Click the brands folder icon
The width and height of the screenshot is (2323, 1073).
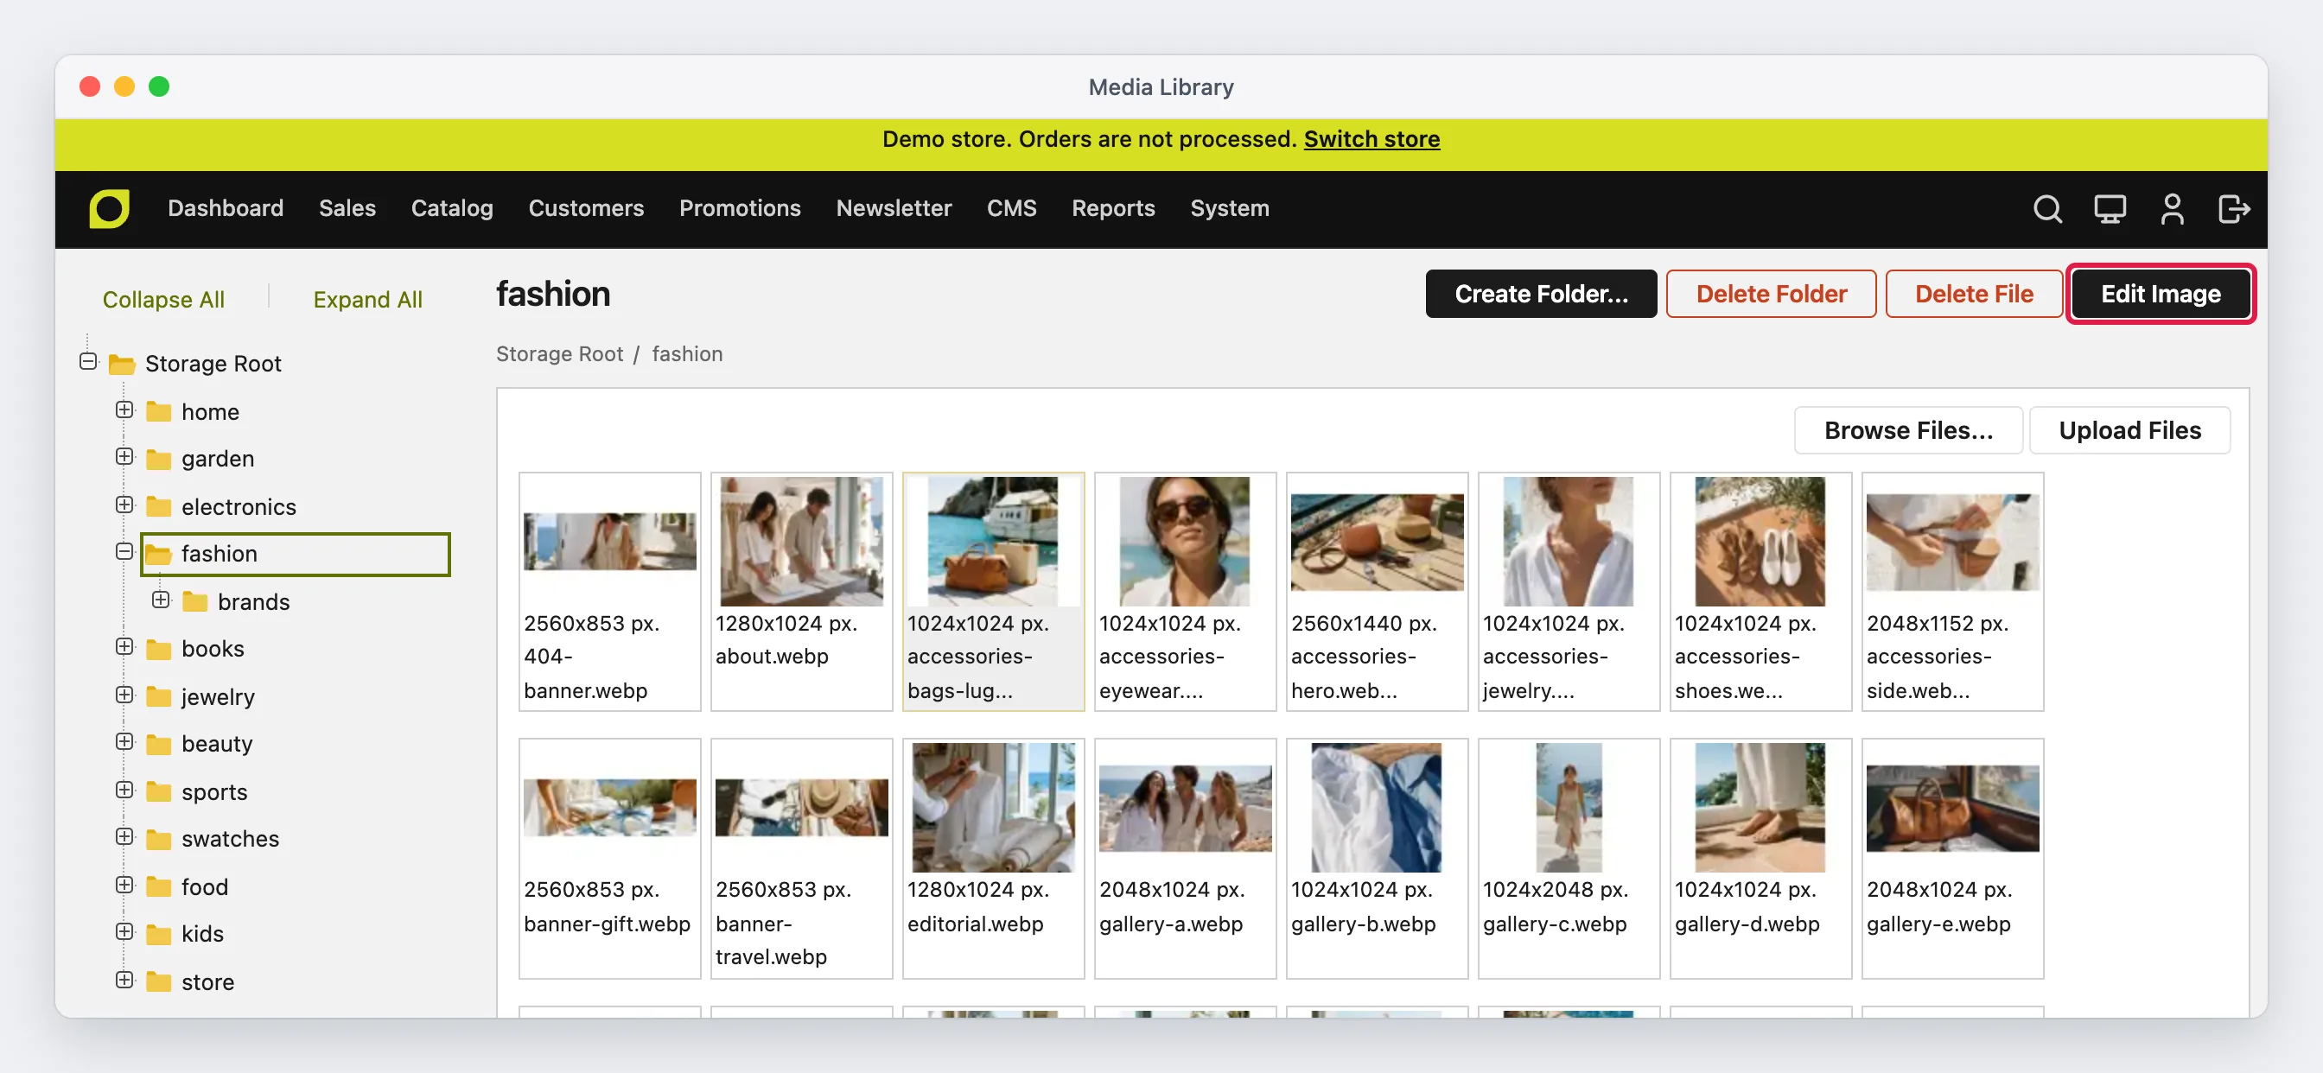pyautogui.click(x=194, y=601)
